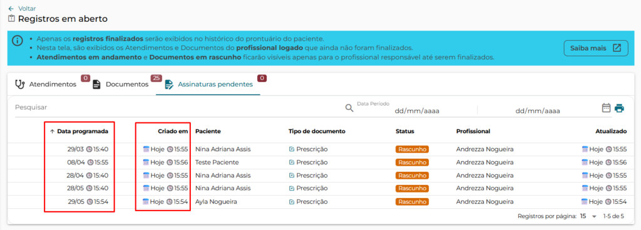Click the end date dd/mm/aaaa field
The width and height of the screenshot is (641, 230).
coord(537,111)
